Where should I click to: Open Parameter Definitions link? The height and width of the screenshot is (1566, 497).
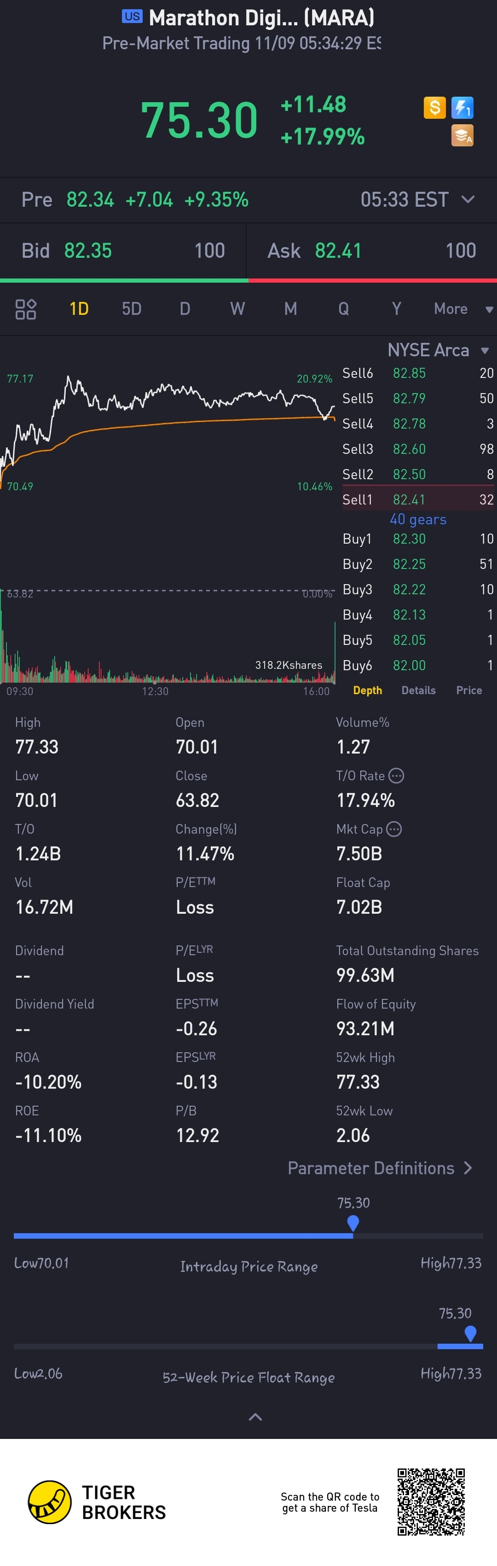(380, 1168)
